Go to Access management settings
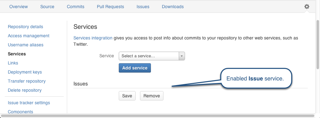Viewport: 320px width, 118px height. point(28,36)
